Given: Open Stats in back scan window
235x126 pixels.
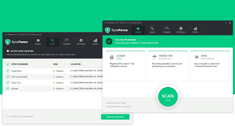Looking at the screenshot, I should coord(95,42).
